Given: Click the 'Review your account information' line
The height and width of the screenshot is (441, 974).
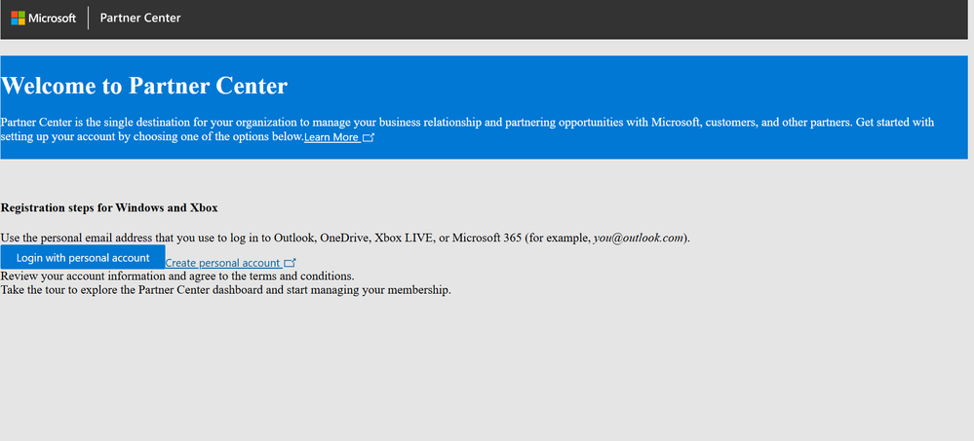Looking at the screenshot, I should [x=177, y=276].
